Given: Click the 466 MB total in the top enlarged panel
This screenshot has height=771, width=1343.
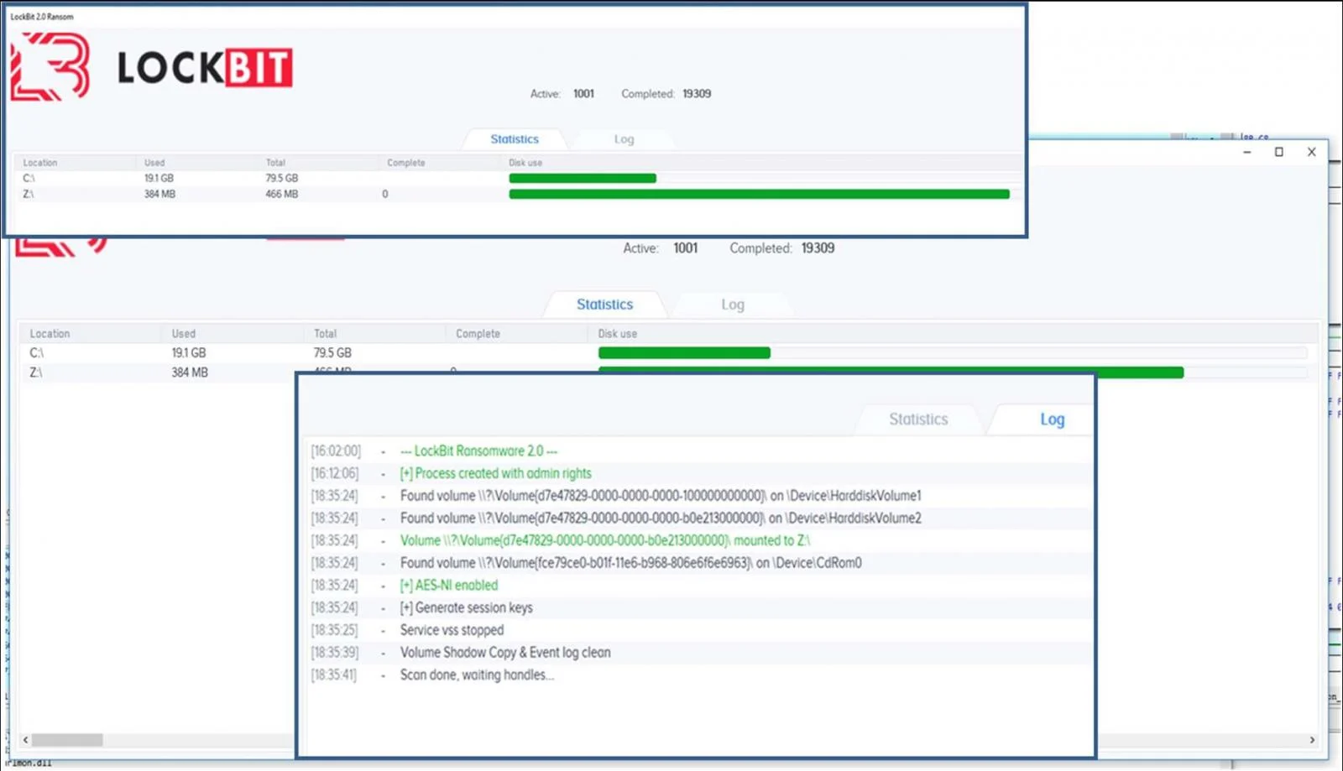Looking at the screenshot, I should pyautogui.click(x=282, y=194).
